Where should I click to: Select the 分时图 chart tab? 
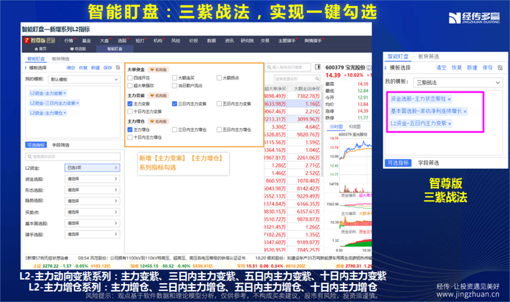click(336, 127)
